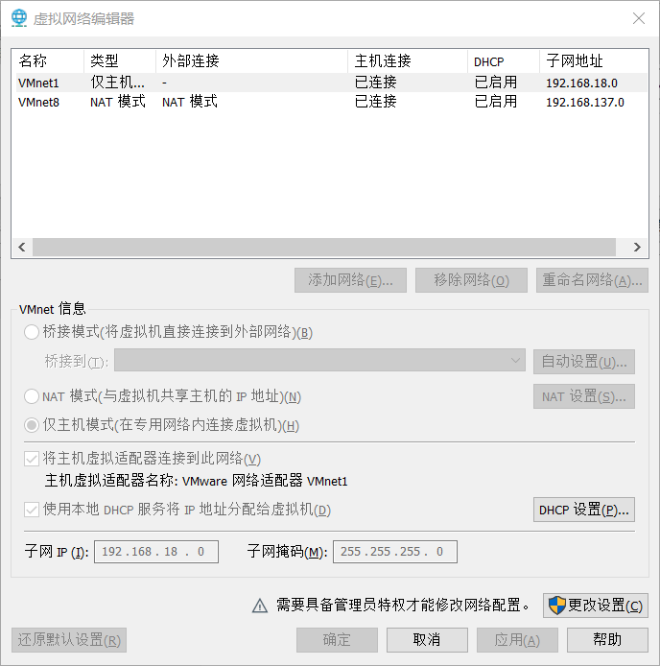Click VMnet8 external connection NAT 模式 cell
This screenshot has height=666, width=660.
pyautogui.click(x=189, y=102)
